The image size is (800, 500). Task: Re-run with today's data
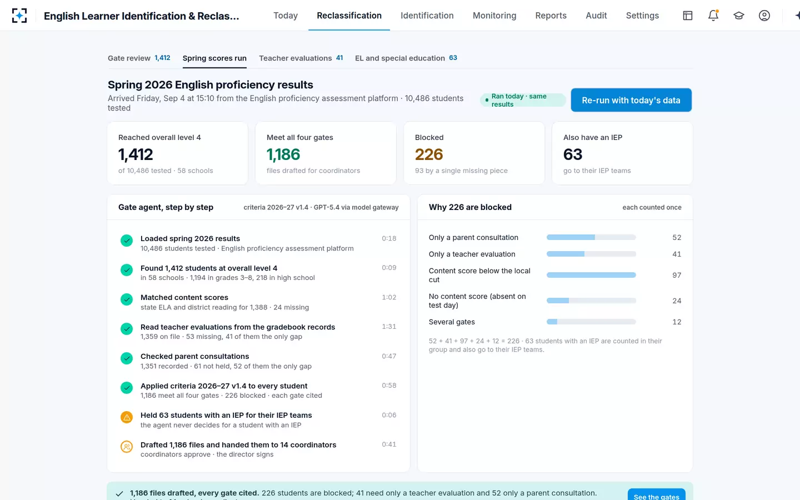(x=631, y=100)
